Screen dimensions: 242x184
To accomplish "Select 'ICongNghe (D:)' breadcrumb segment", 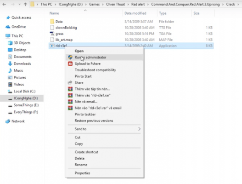I will [71, 4].
